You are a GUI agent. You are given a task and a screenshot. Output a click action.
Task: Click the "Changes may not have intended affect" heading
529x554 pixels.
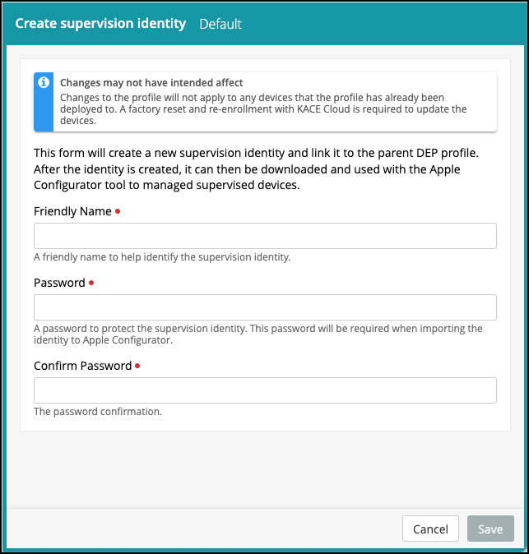(x=151, y=83)
